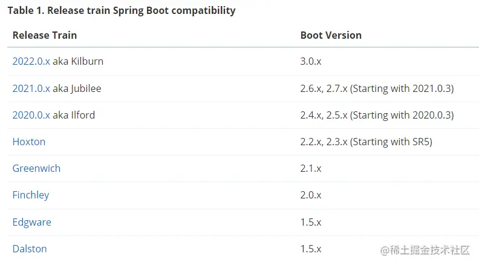
Task: Open the Edgware release train link
Action: [x=31, y=222]
